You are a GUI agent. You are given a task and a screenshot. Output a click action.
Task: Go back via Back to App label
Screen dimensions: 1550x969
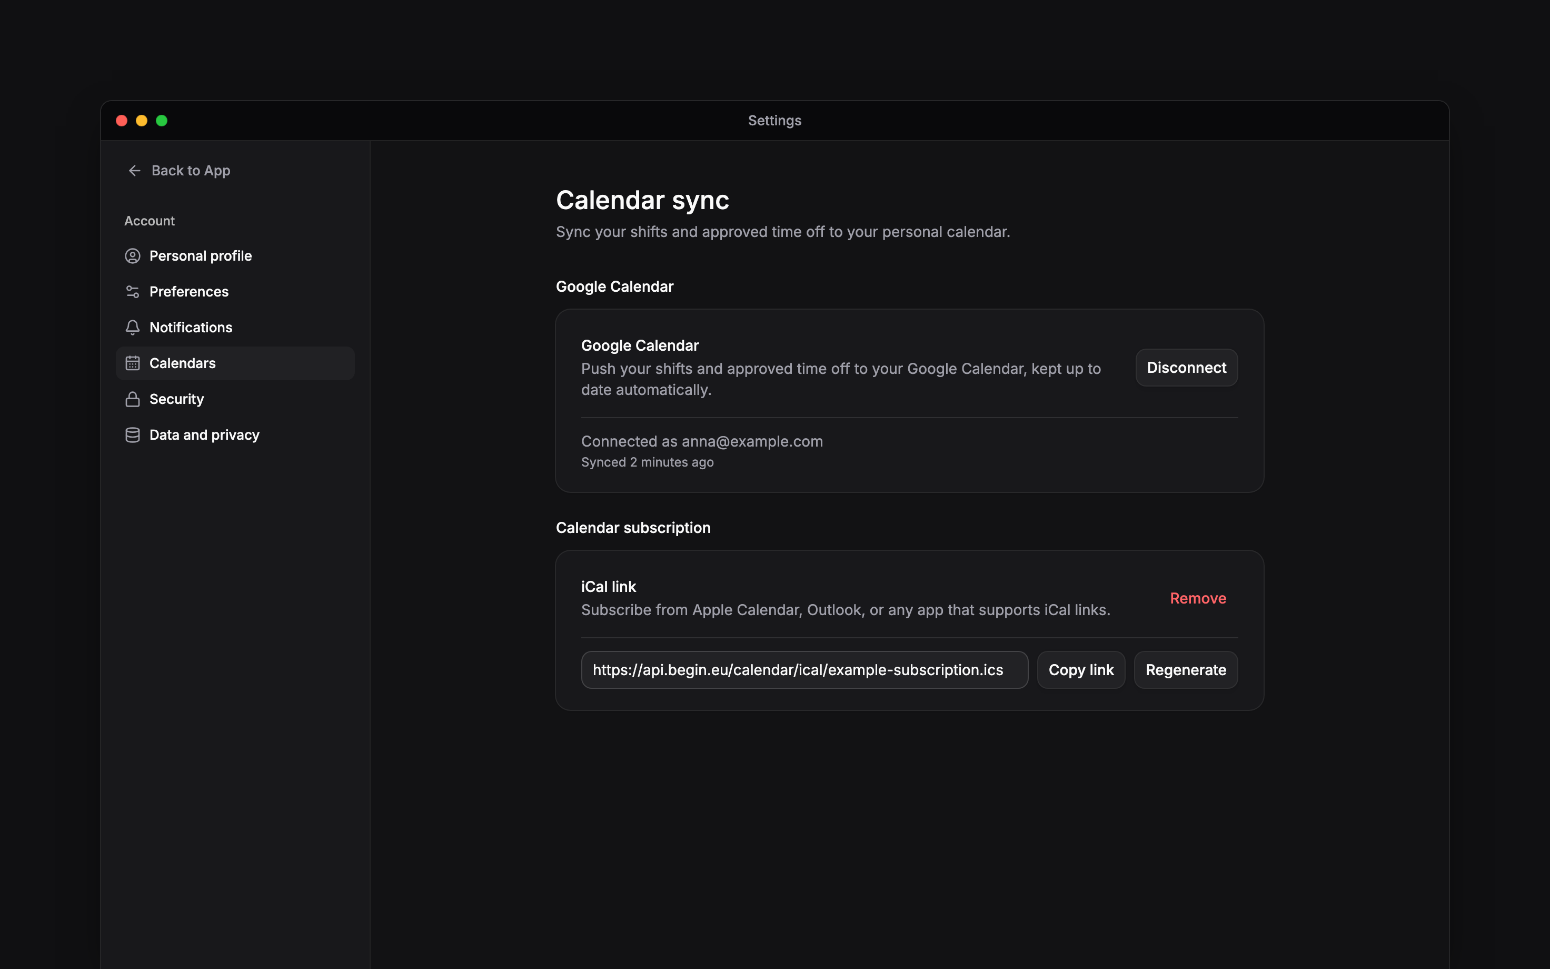pos(191,171)
